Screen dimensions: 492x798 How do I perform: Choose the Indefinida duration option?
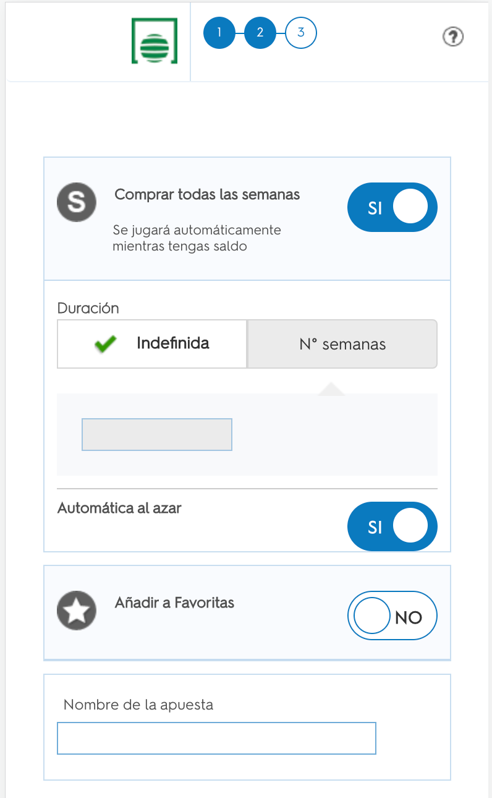pyautogui.click(x=152, y=344)
